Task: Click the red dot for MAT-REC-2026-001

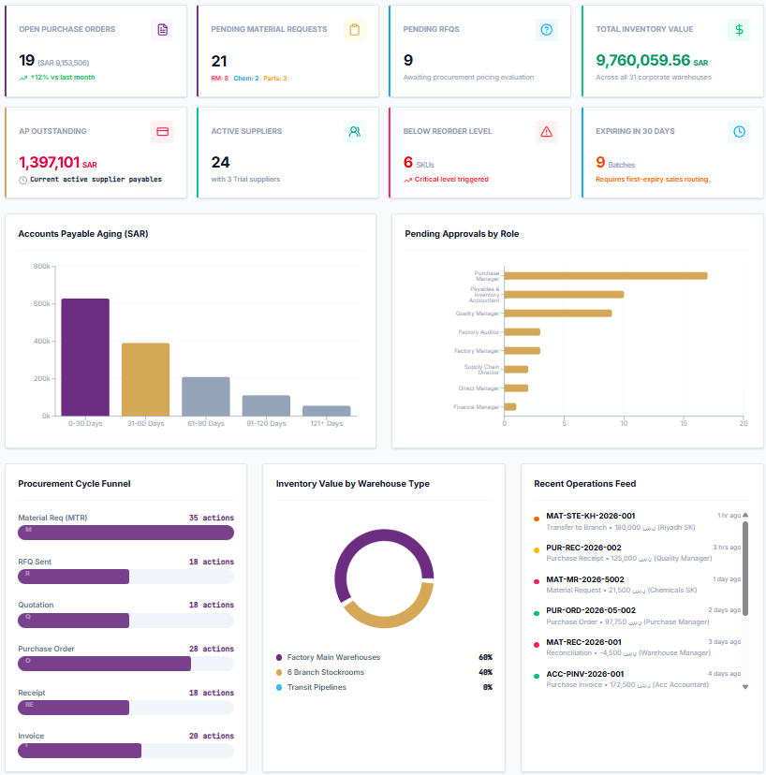Action: (x=537, y=645)
